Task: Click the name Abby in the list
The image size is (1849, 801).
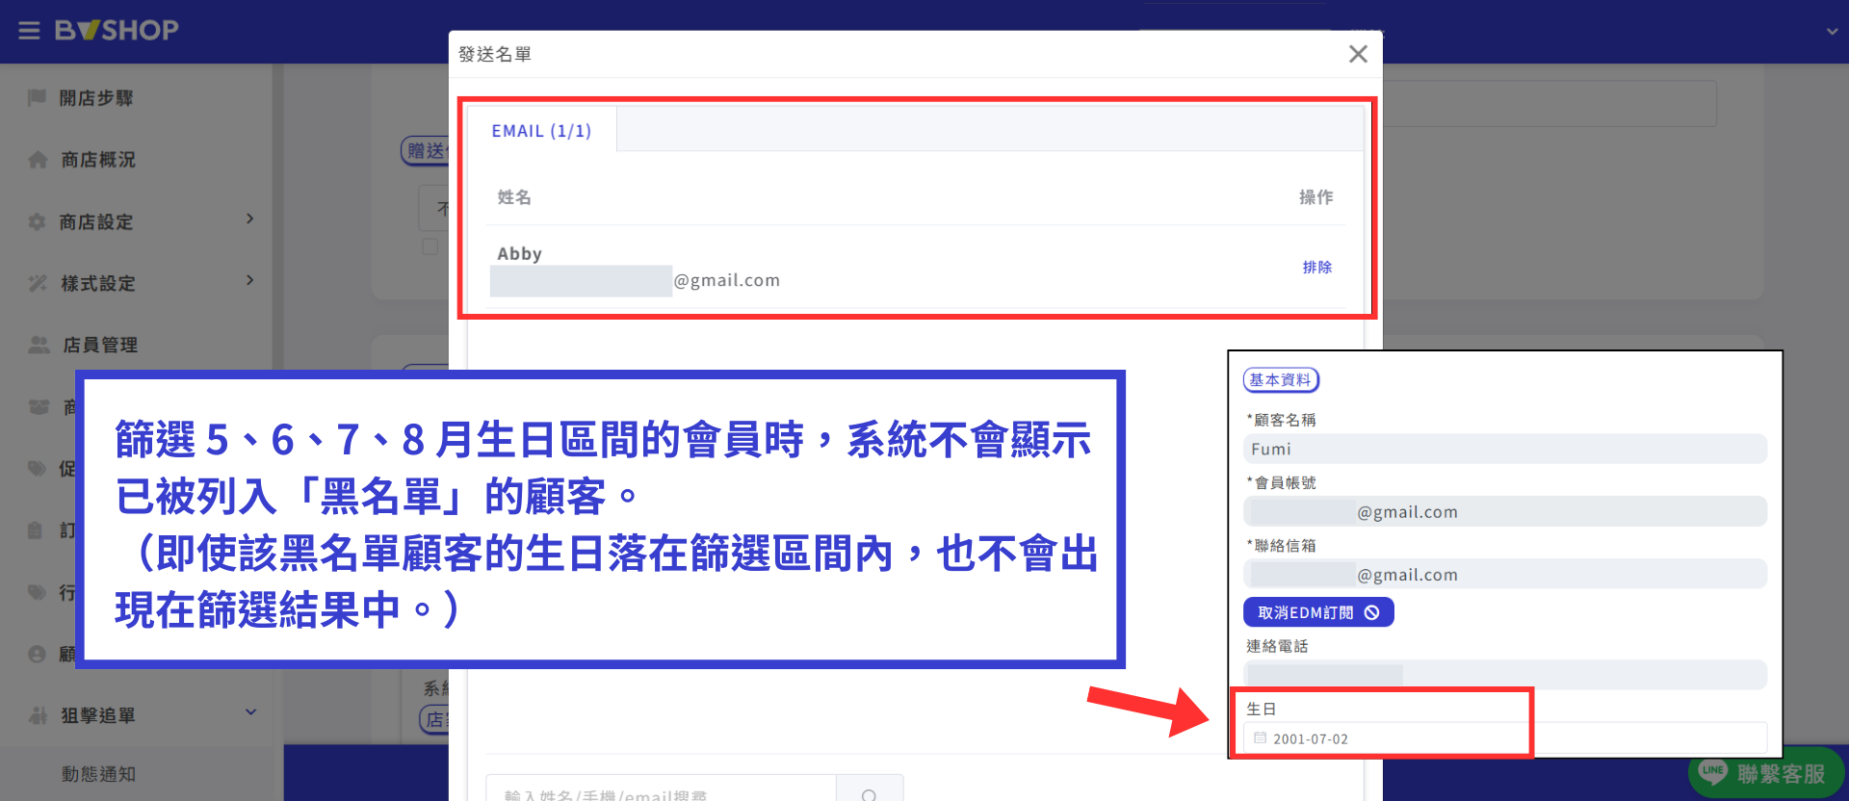Action: point(519,254)
